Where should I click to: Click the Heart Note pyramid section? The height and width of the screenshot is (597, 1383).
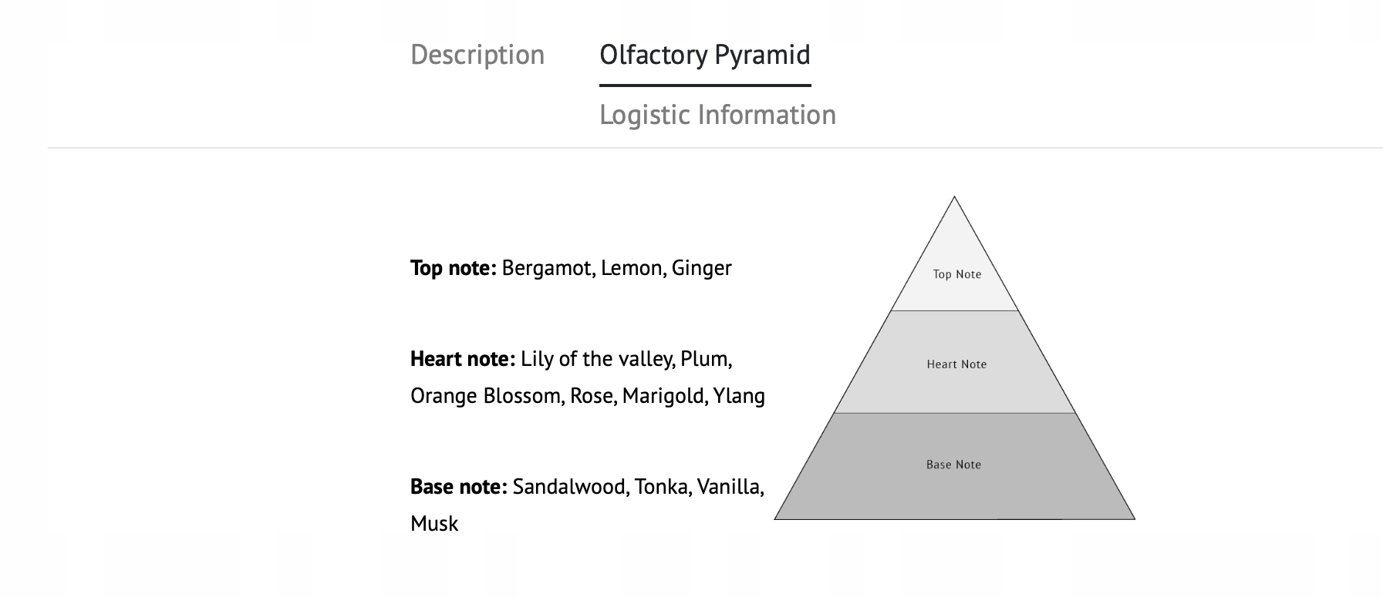956,364
